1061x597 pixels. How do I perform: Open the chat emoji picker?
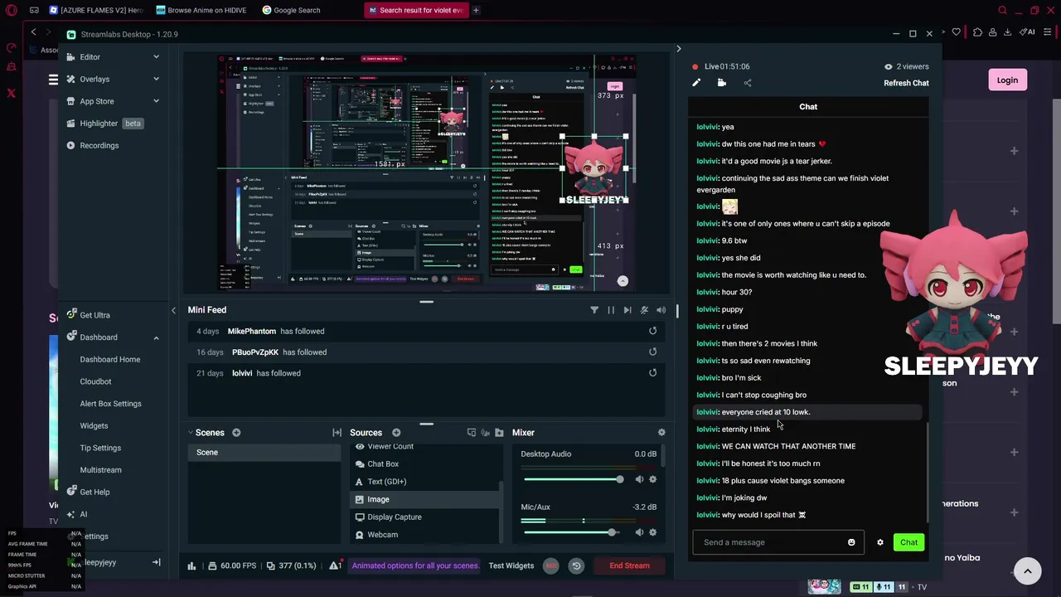[851, 542]
